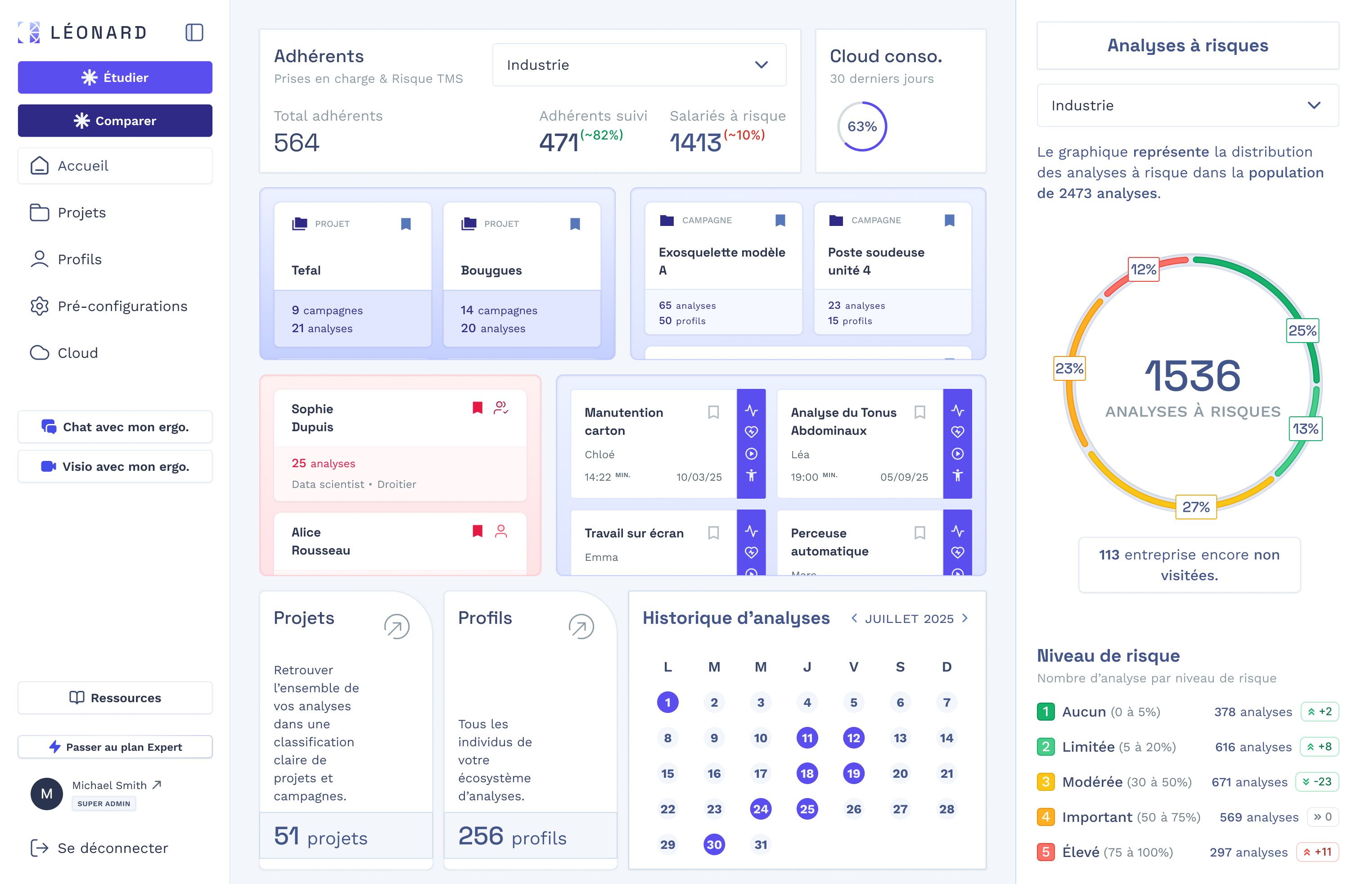Start Visio avec mon ergo.
Screen dimensions: 1361x884
tap(115, 466)
